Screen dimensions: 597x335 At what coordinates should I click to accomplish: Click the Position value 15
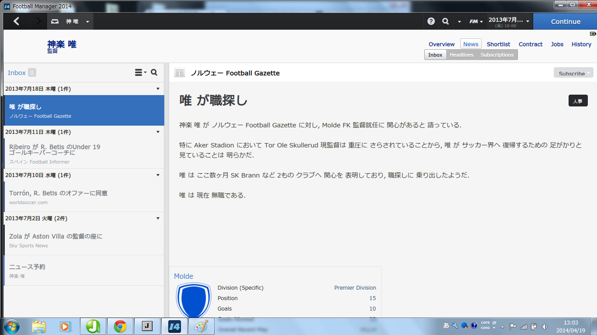point(372,298)
